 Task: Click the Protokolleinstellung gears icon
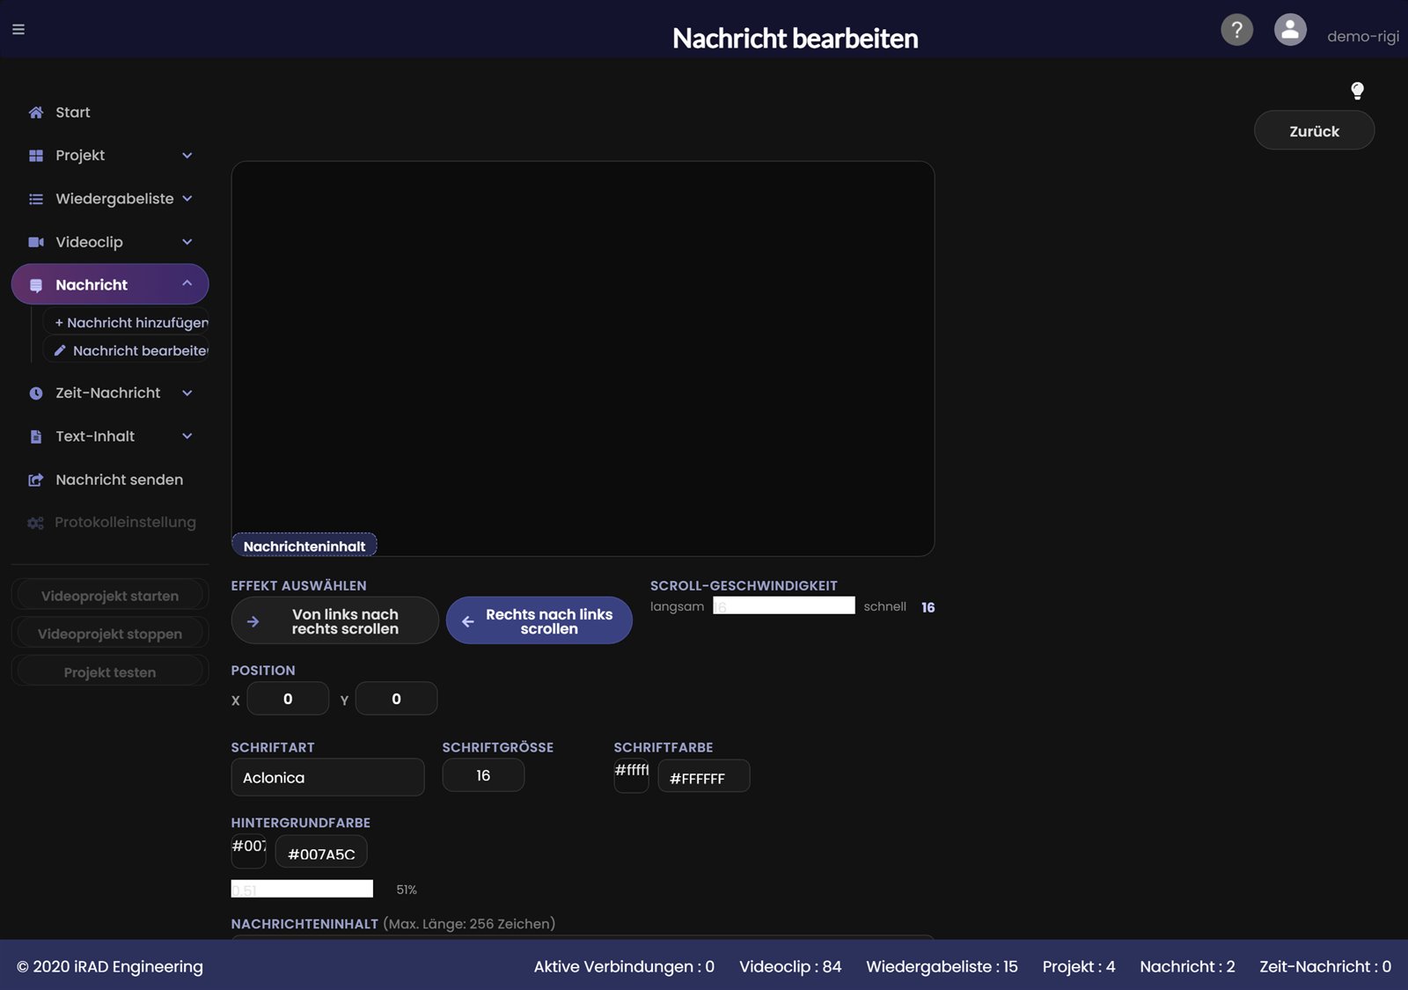click(35, 523)
